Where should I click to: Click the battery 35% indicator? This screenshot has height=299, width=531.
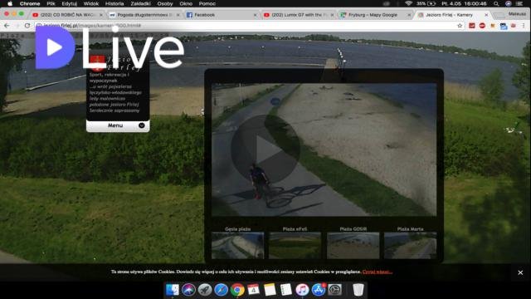426,3
